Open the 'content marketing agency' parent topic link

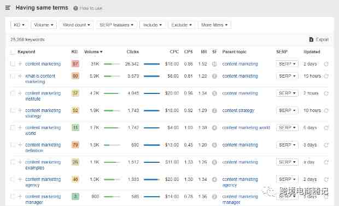pyautogui.click(x=240, y=182)
